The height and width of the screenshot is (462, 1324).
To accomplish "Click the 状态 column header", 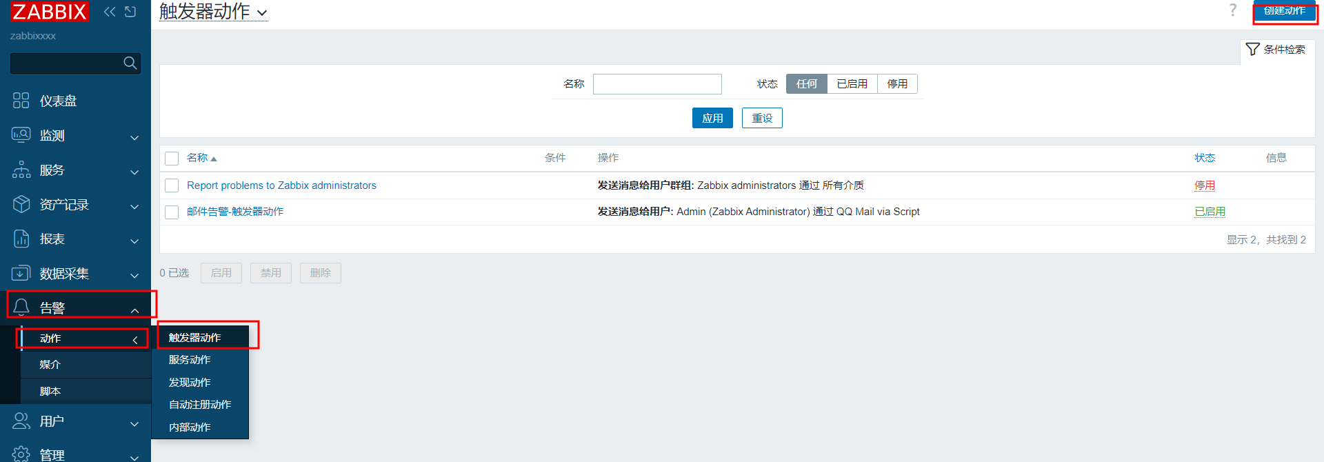I will pos(1205,158).
